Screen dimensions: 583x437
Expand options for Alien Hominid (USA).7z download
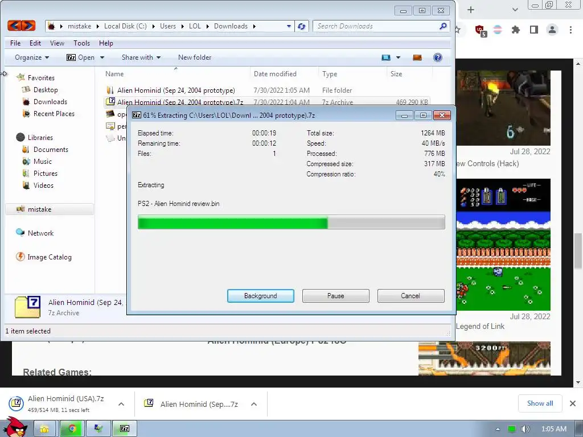click(x=121, y=403)
